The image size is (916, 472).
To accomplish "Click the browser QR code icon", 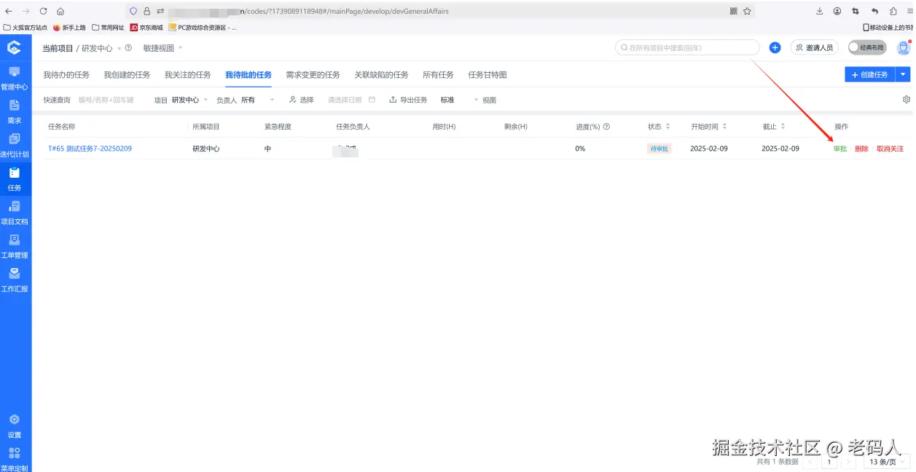I will click(733, 11).
